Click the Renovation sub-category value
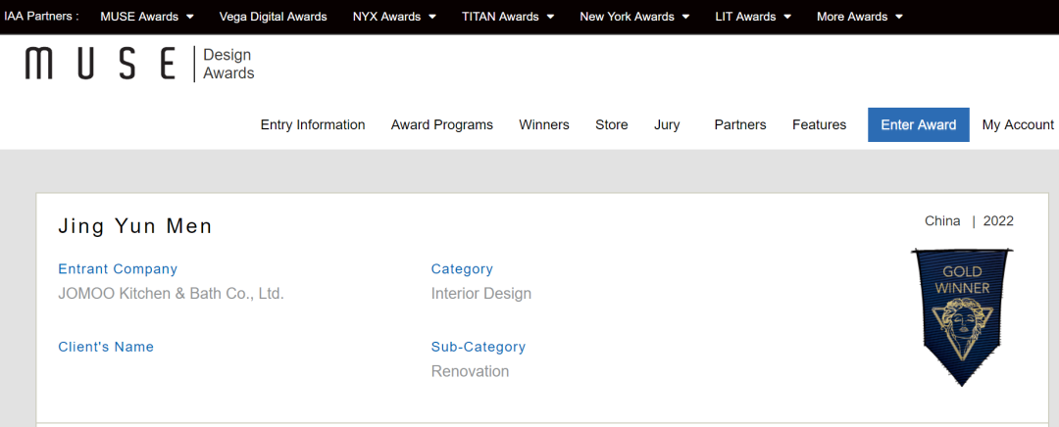 (470, 372)
